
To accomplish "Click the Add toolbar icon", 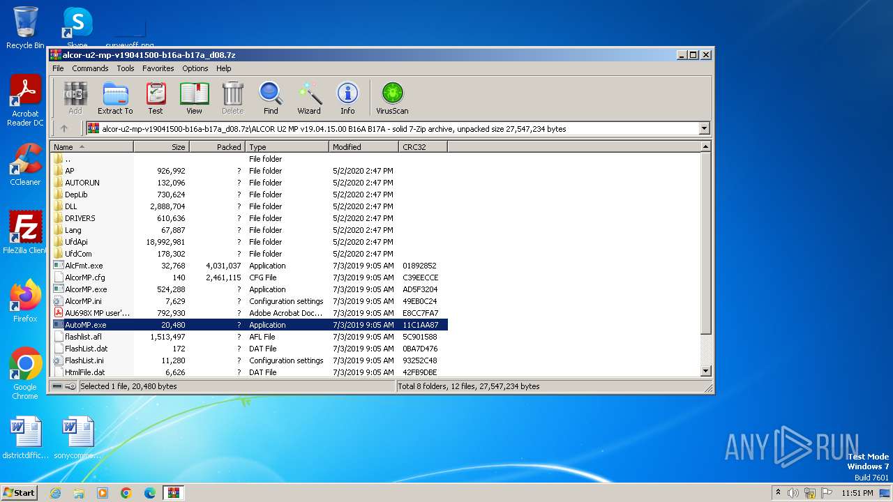I will 75,98.
